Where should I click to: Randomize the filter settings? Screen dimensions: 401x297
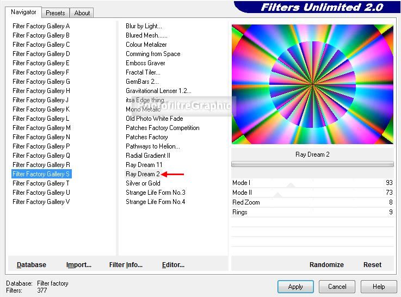pyautogui.click(x=326, y=265)
